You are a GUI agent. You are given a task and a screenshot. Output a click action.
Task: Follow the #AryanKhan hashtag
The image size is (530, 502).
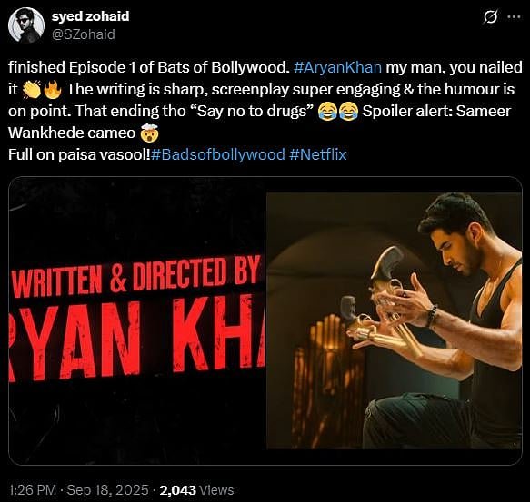[x=337, y=67]
